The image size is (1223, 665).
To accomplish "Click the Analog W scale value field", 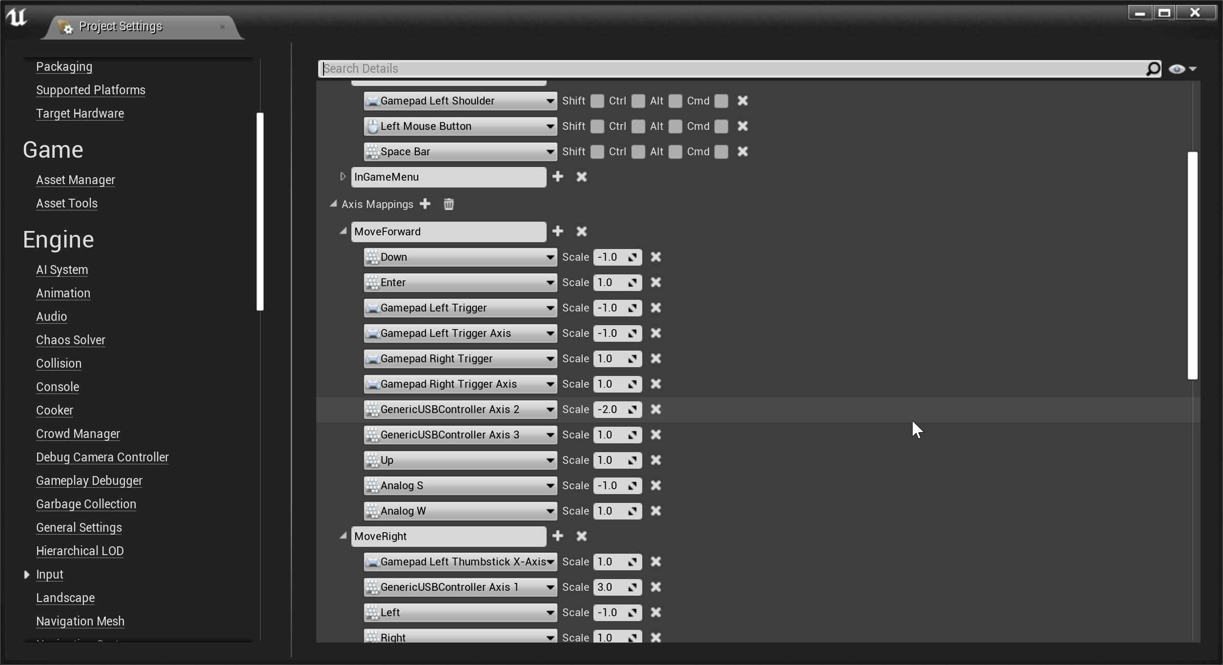I will click(610, 511).
